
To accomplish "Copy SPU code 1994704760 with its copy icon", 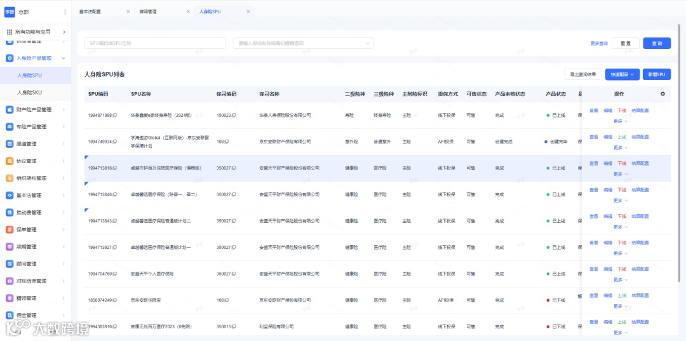I will (115, 274).
